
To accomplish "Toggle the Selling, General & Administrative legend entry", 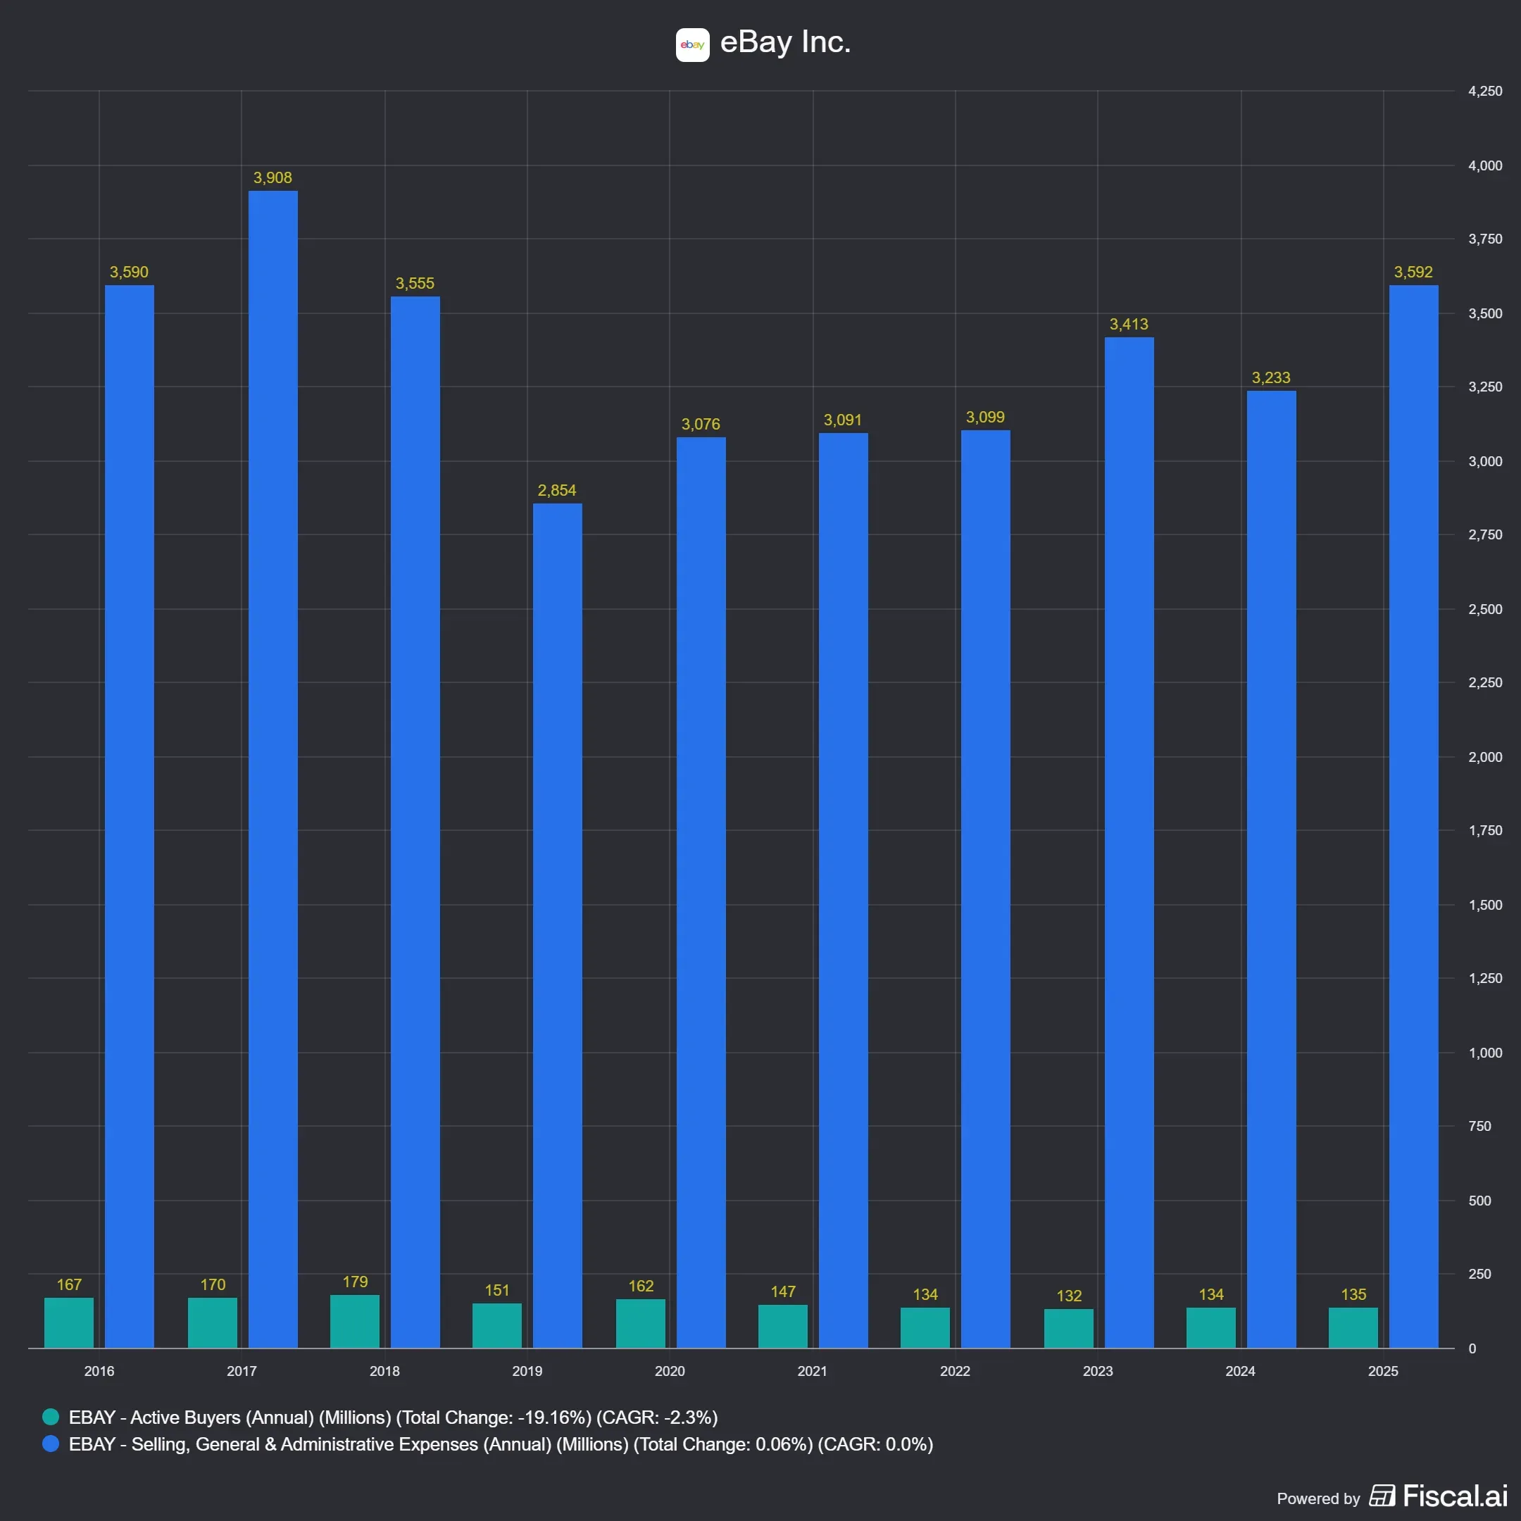I will coord(487,1444).
